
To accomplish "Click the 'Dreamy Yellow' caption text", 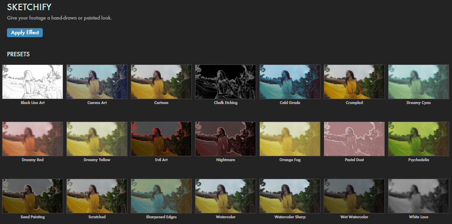I will pyautogui.click(x=97, y=160).
